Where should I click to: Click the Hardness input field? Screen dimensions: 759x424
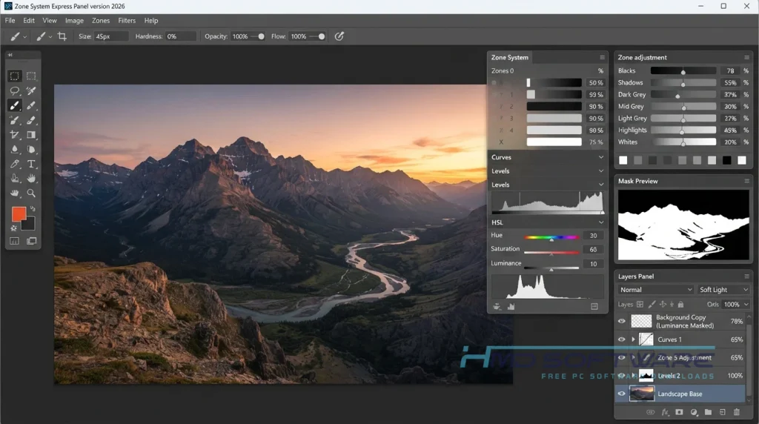[181, 36]
